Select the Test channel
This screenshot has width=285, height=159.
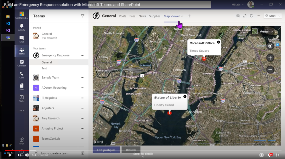point(44,68)
